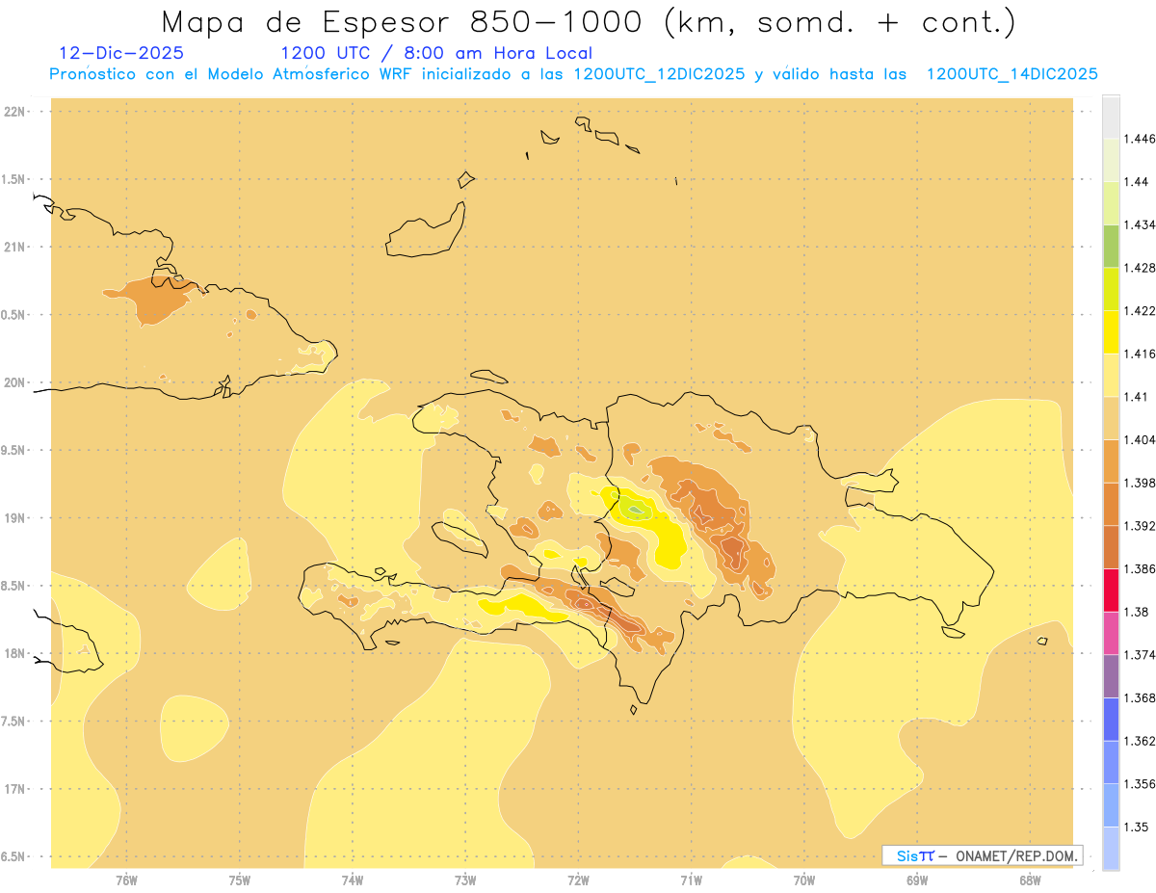
Task: Click the orange legend swatch below 1.404
Action: pos(1112,460)
